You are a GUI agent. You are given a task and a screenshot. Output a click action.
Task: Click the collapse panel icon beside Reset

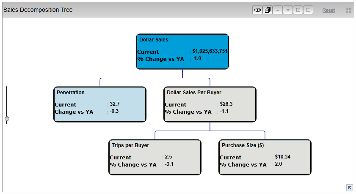pos(348,10)
